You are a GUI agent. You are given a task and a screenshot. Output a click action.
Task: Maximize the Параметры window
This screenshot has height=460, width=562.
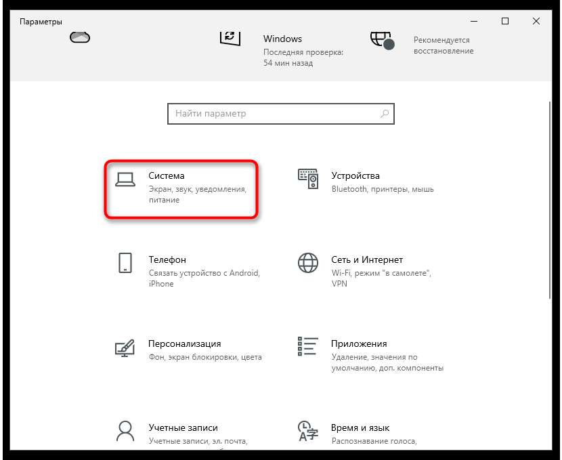click(505, 21)
